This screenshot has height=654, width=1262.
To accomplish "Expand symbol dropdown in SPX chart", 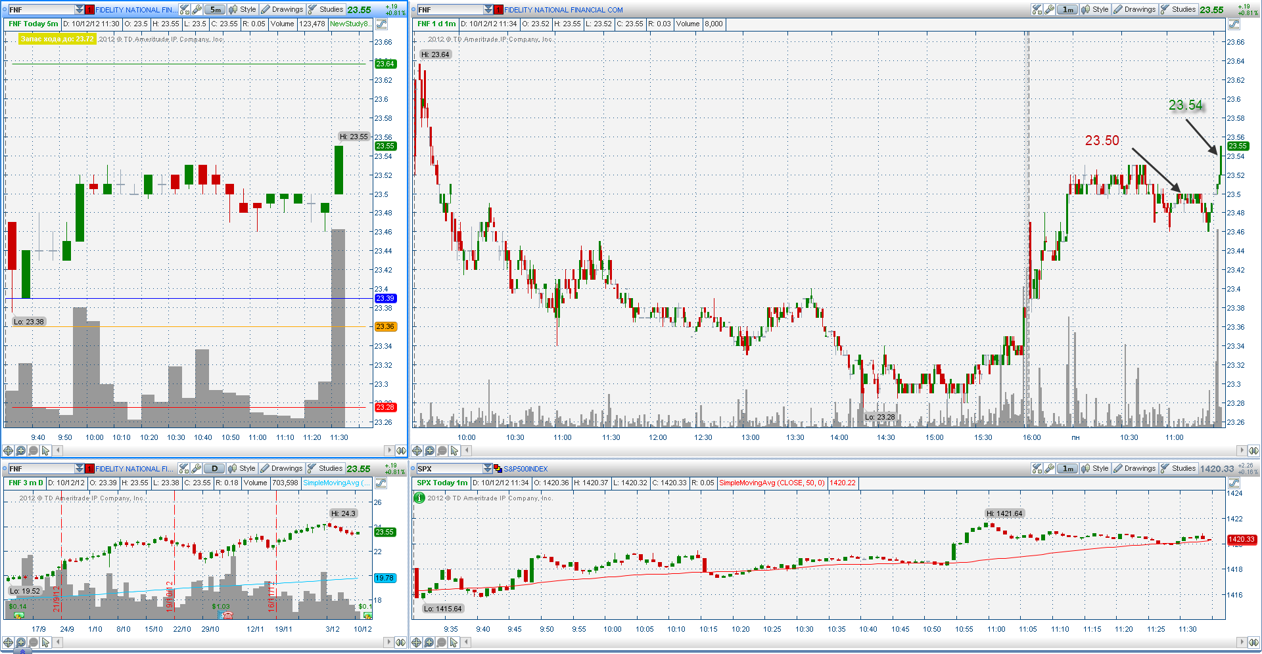I will pyautogui.click(x=488, y=468).
